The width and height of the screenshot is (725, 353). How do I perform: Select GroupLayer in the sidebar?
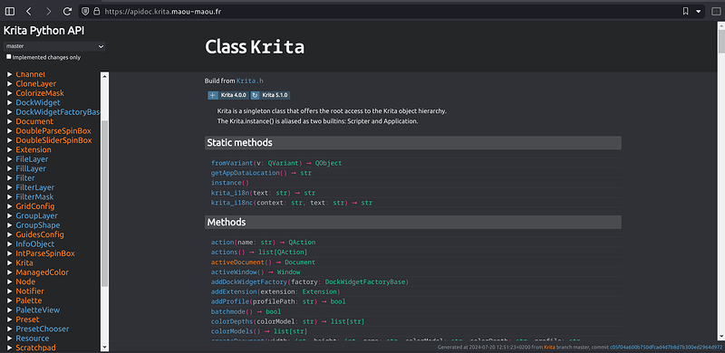(x=36, y=215)
